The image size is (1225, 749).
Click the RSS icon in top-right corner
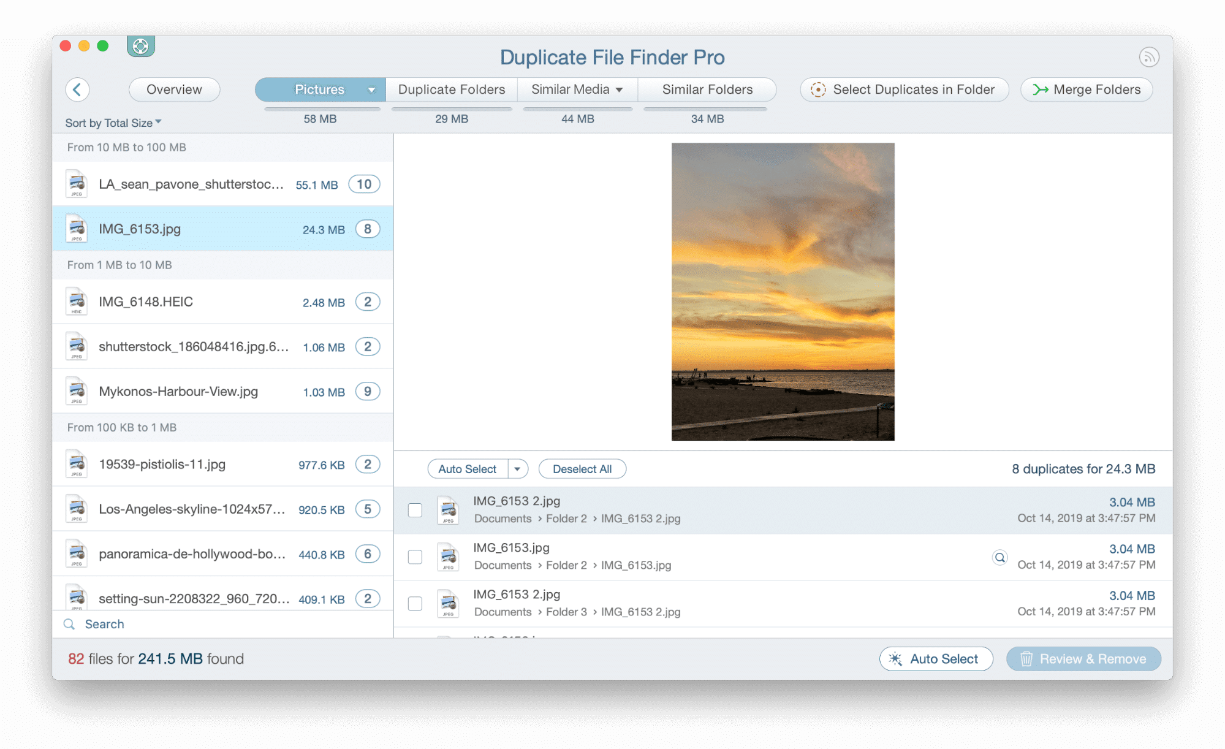click(1150, 56)
